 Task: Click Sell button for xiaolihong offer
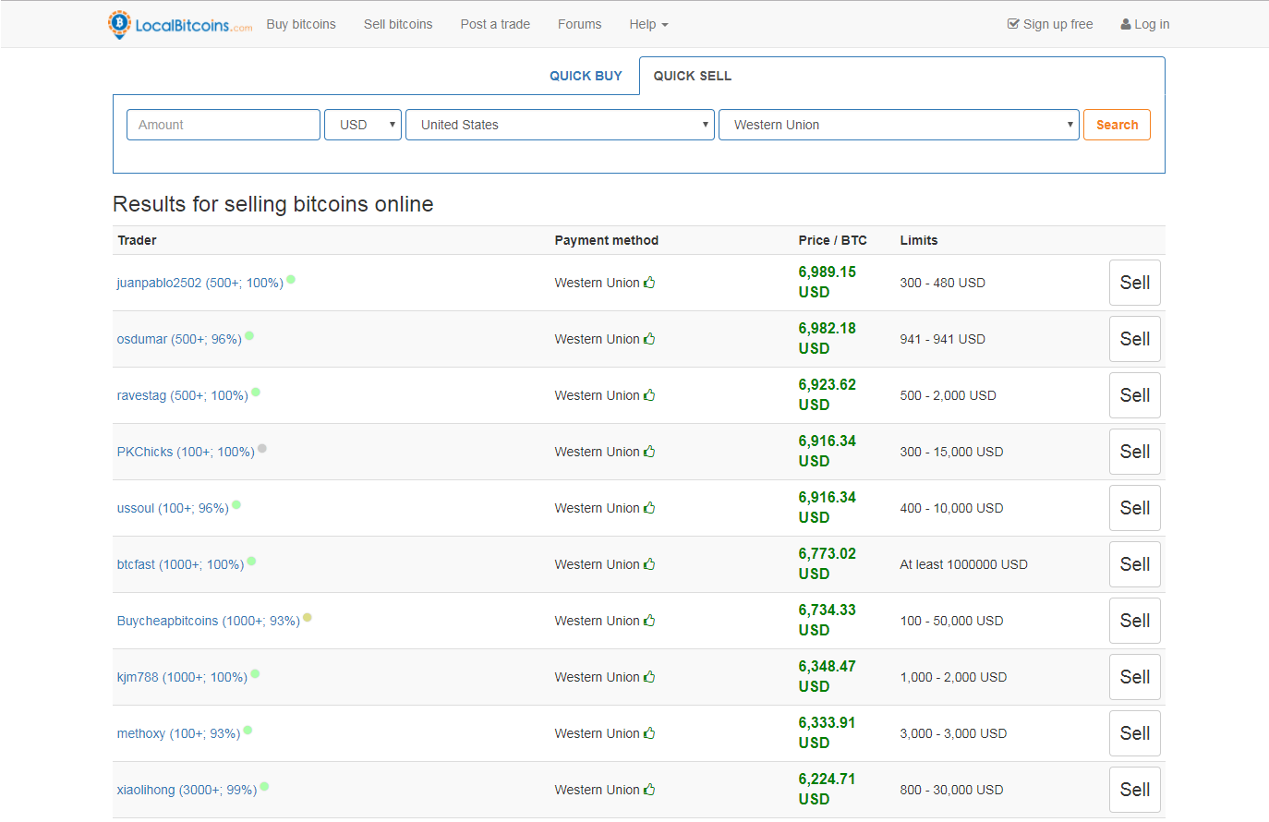(1135, 790)
